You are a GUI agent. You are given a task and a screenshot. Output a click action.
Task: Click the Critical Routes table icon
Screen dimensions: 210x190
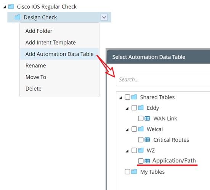point(147,140)
